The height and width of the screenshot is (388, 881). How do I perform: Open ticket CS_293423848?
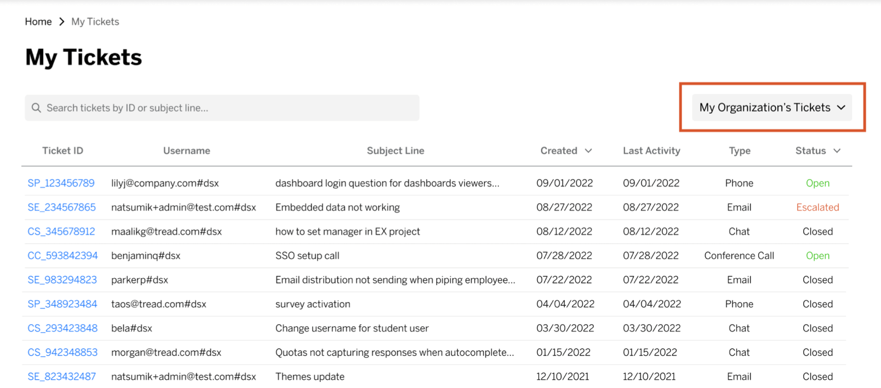tap(63, 329)
